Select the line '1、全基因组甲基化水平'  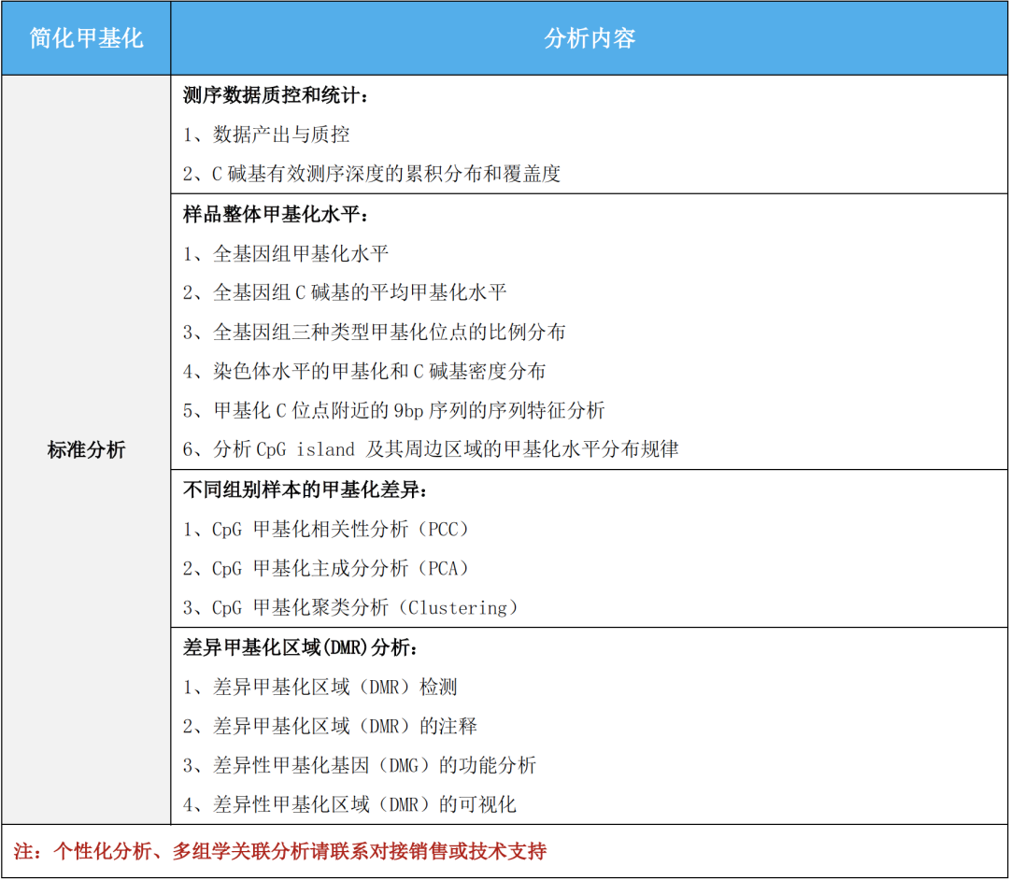click(x=286, y=253)
